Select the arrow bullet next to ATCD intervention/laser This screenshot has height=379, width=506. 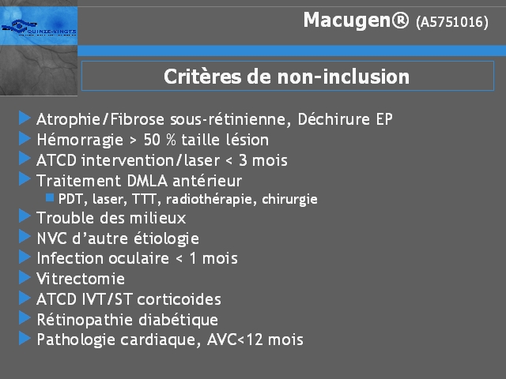point(25,159)
